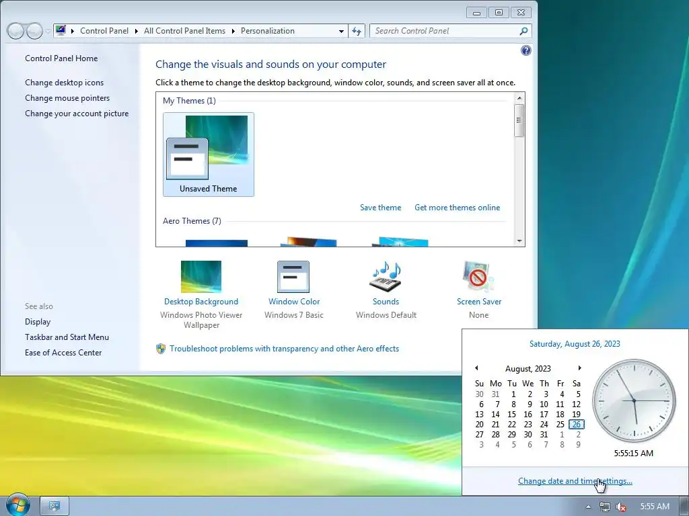Click the Window Color text link

[294, 302]
